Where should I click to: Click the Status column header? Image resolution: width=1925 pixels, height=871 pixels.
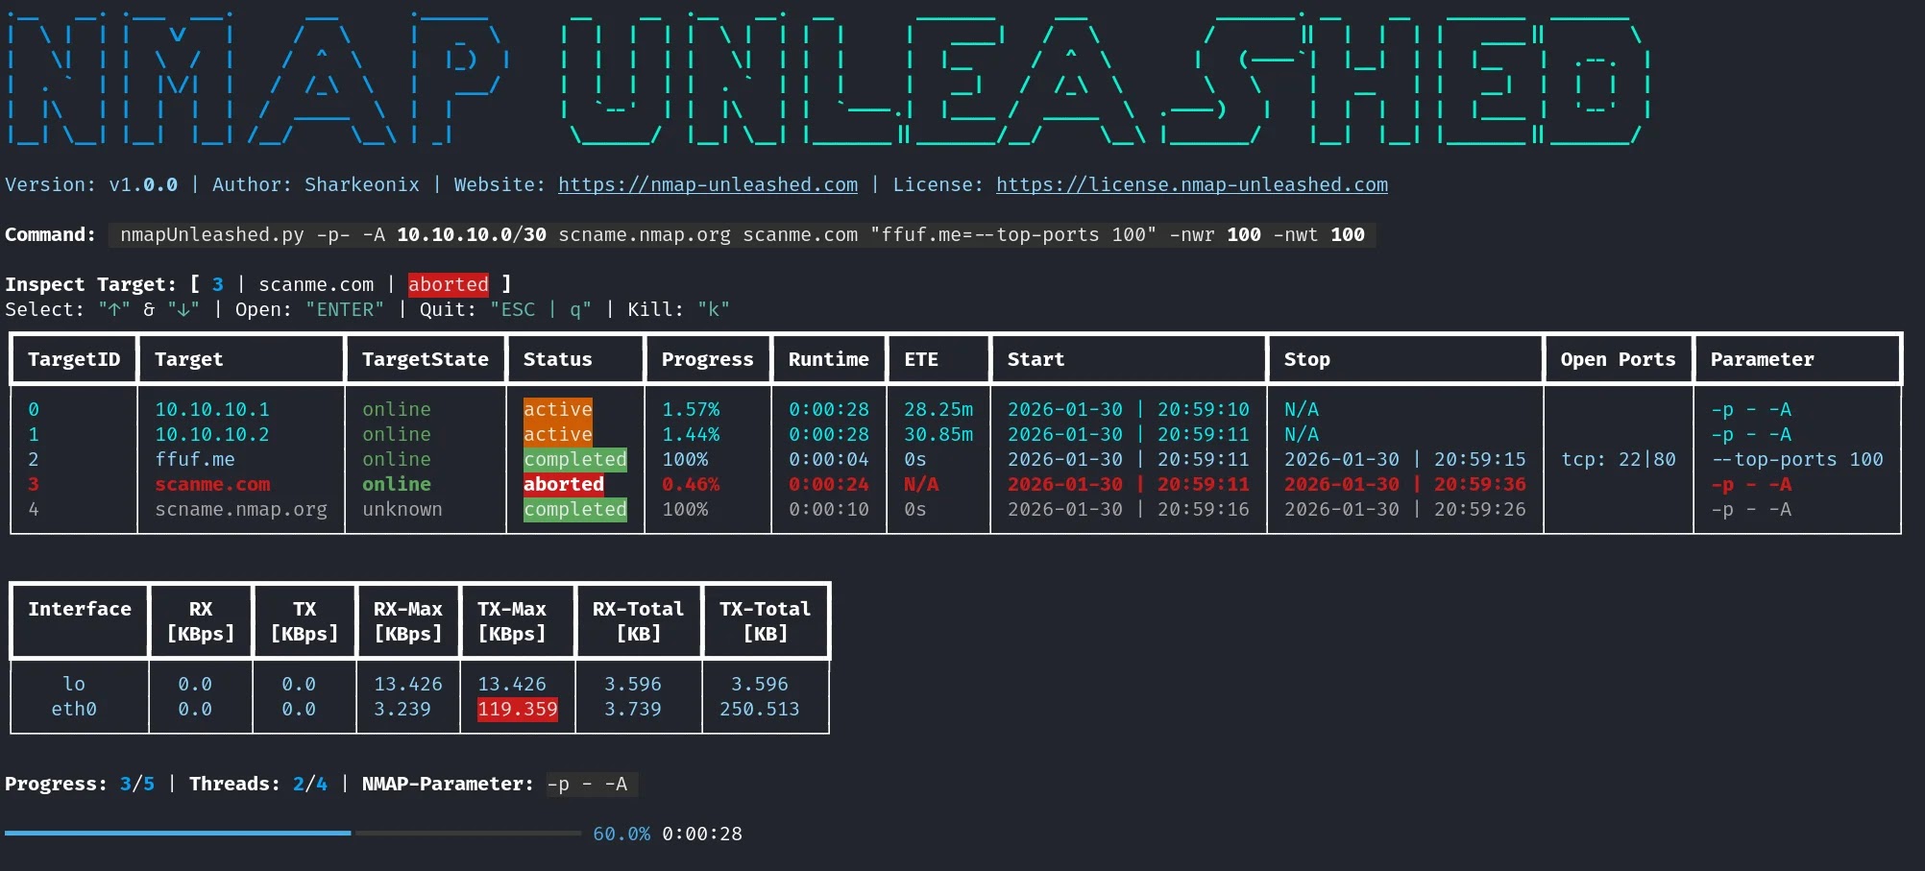tap(558, 358)
